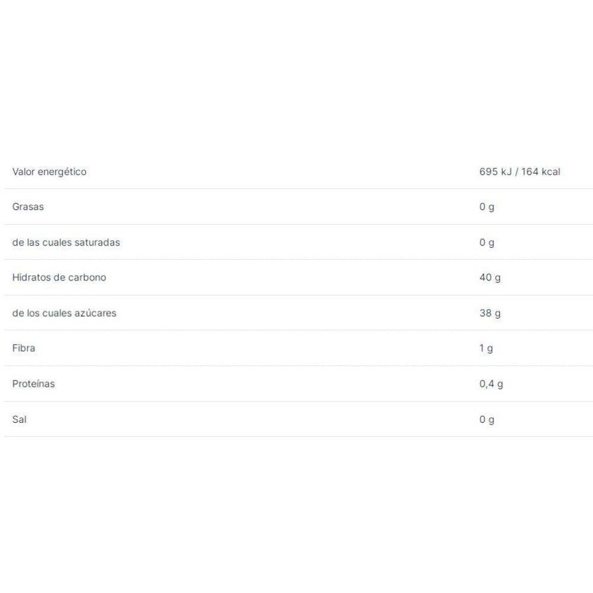Click the word 'azúcares' in the table
The image size is (593, 593).
95,313
